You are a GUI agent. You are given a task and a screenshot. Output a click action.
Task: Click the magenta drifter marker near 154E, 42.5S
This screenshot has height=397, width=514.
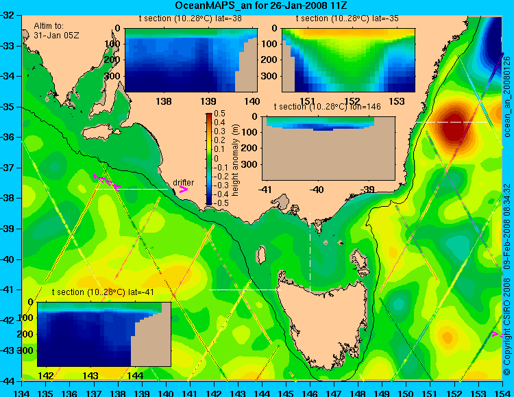click(498, 334)
